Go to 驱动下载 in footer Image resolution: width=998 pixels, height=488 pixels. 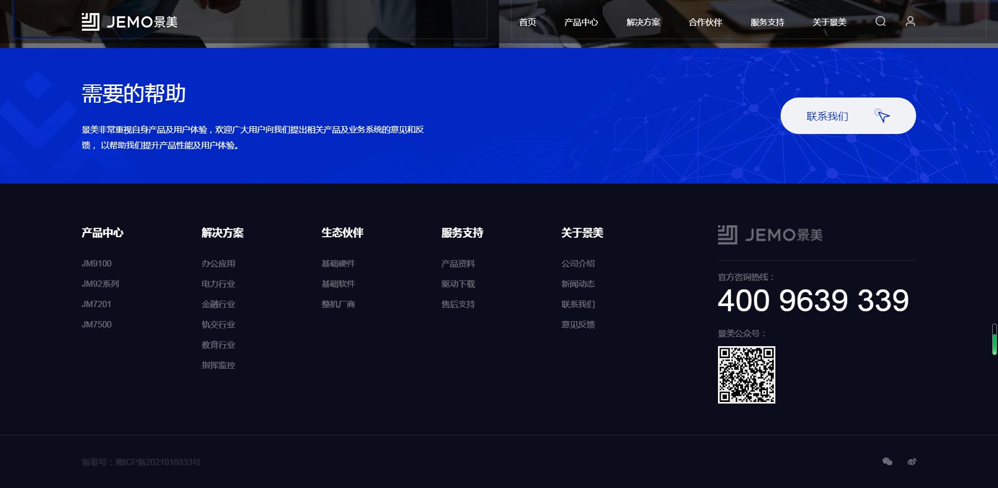[458, 284]
